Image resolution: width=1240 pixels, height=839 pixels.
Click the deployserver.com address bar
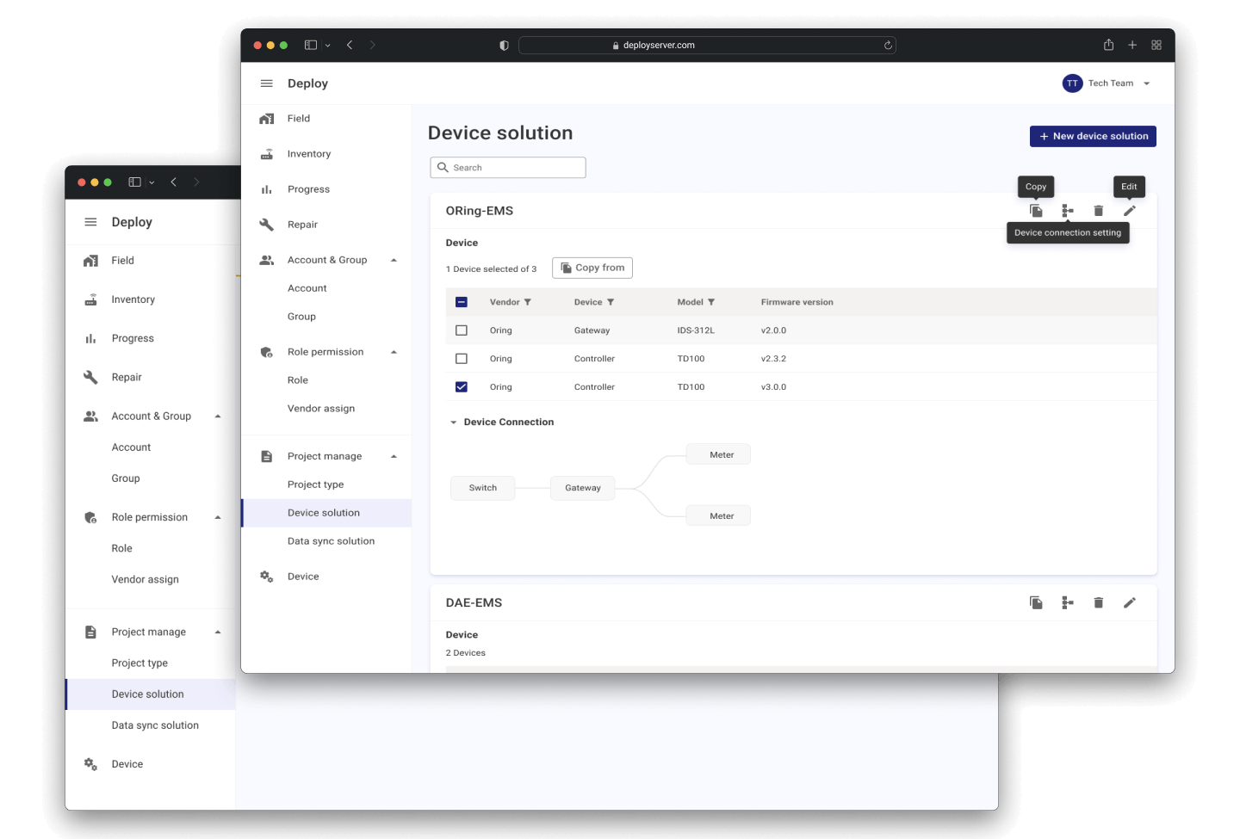coord(707,46)
